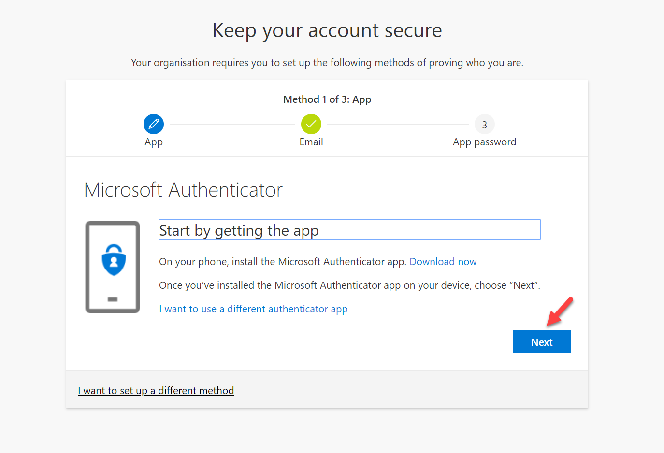
Task: Click the Email step green checkmark icon
Action: 311,124
